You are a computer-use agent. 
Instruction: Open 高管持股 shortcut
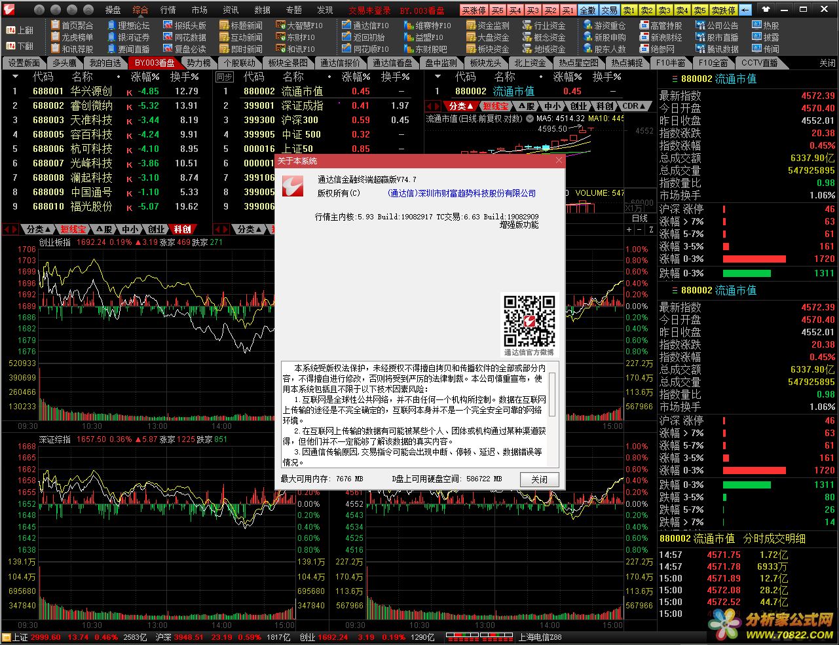pyautogui.click(x=661, y=26)
